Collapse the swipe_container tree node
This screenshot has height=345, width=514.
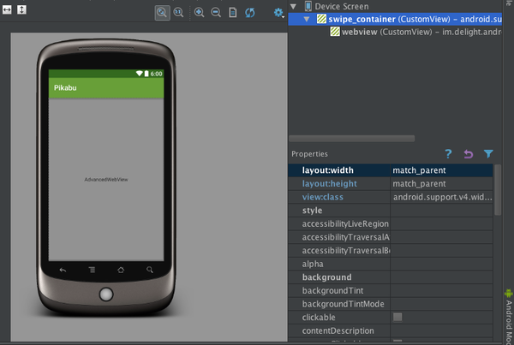[x=308, y=19]
